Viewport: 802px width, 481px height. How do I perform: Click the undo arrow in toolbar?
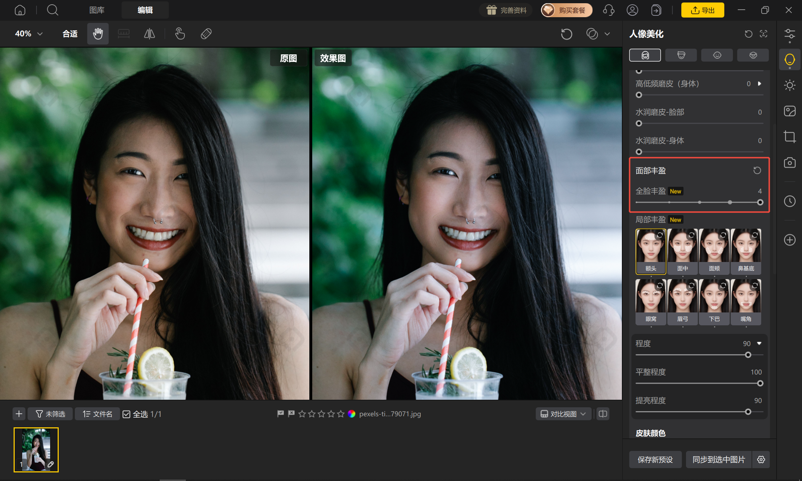(566, 34)
